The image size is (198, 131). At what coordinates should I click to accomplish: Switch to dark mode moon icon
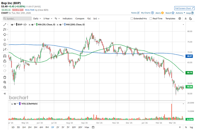coord(191,19)
